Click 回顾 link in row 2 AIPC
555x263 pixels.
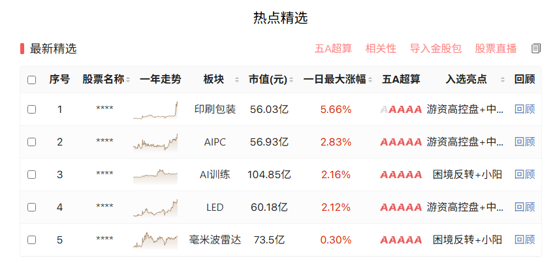point(524,142)
